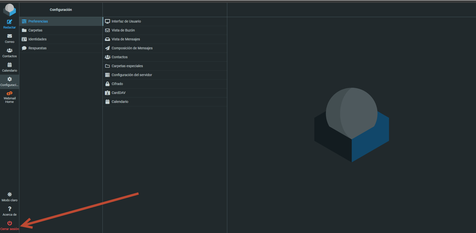Open Carpetas in settings menu
476x233 pixels.
pos(35,30)
